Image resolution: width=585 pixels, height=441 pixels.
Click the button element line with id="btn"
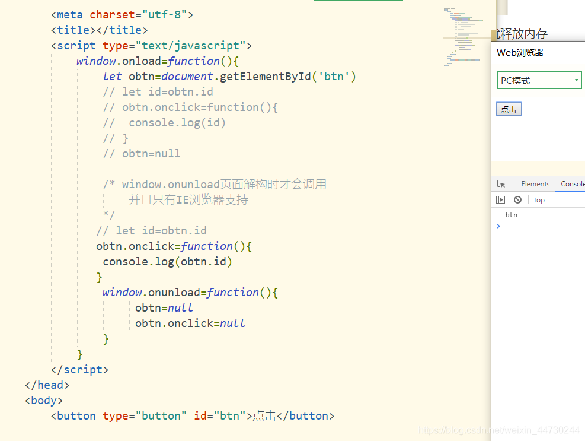pos(193,416)
